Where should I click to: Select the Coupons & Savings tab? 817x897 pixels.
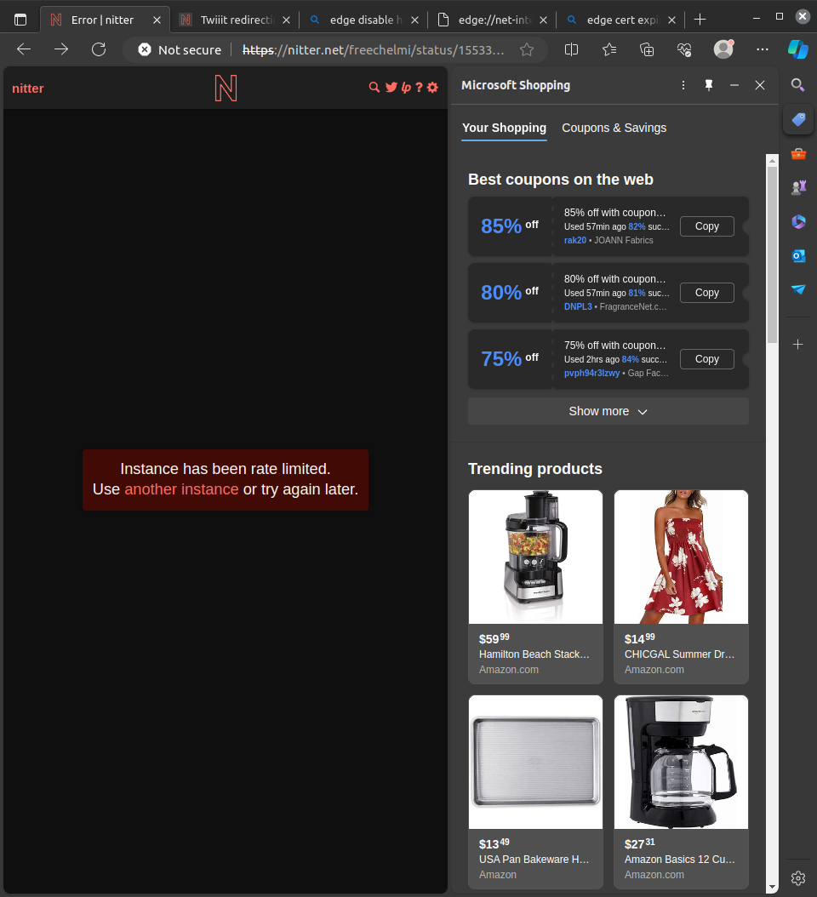point(614,129)
